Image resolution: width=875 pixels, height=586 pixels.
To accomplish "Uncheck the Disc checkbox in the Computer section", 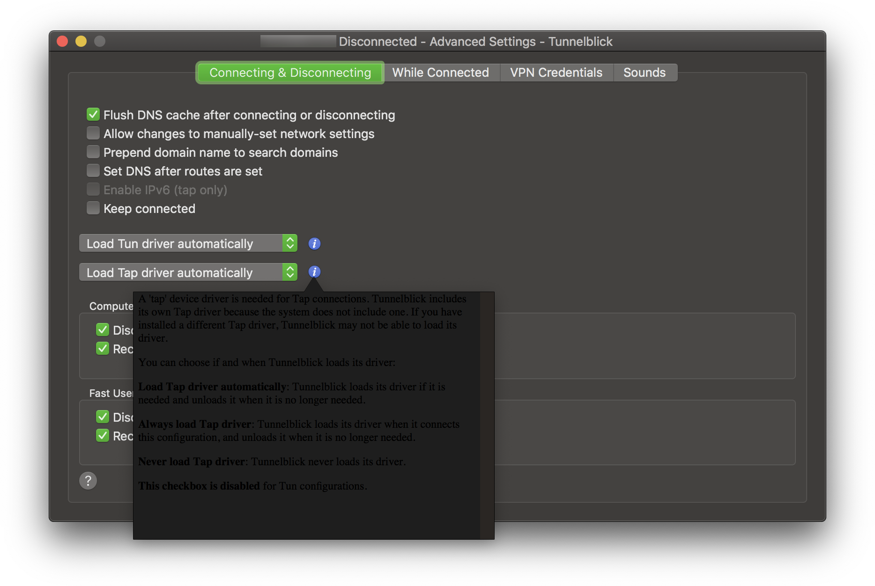I will pos(103,330).
